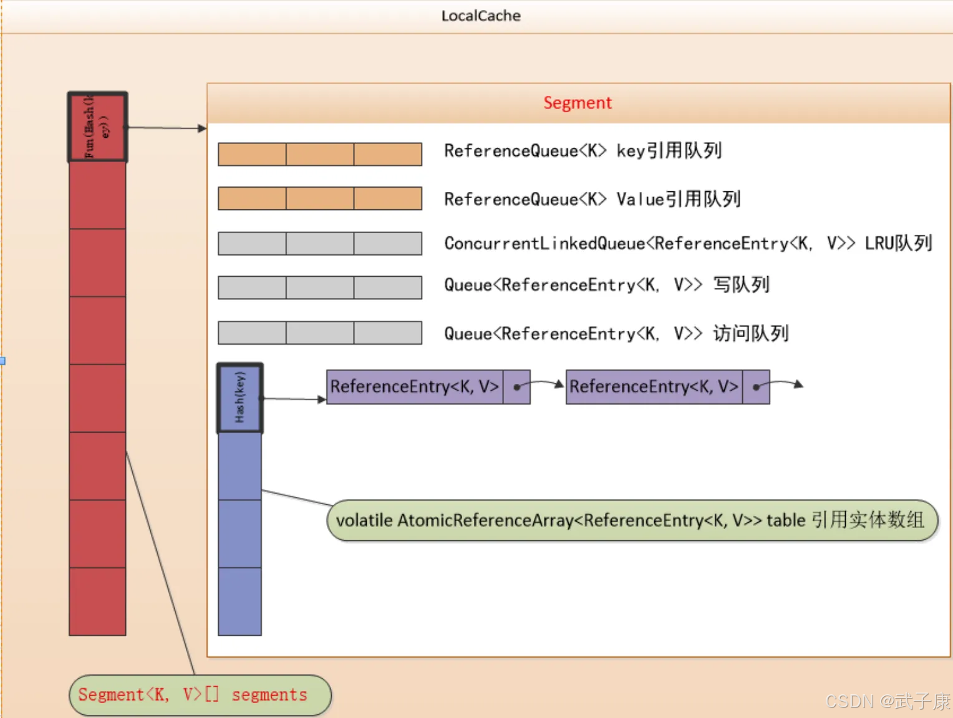Click the bottom cell of the red segments array

(x=97, y=600)
